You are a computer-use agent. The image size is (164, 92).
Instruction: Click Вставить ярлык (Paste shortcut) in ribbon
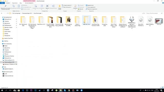click(x=26, y=9)
